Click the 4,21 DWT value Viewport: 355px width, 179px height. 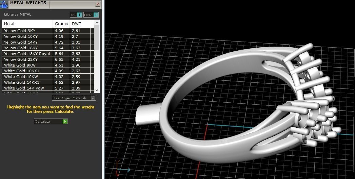pos(76,59)
